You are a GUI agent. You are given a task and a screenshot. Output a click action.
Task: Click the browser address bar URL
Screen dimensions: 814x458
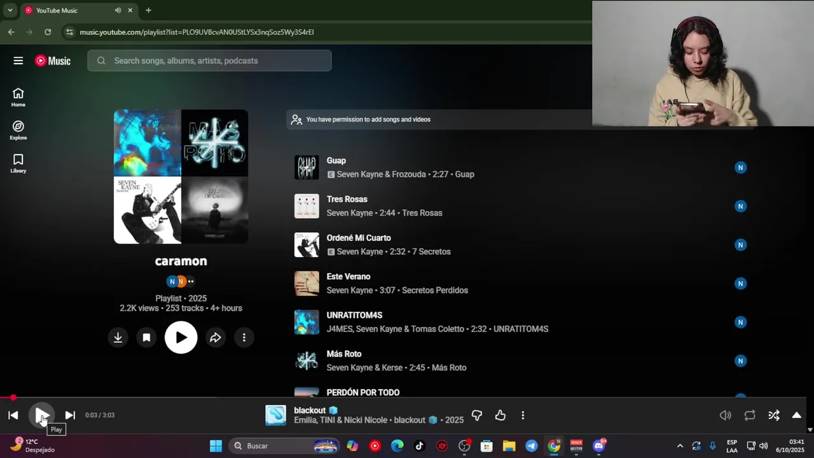tap(197, 32)
